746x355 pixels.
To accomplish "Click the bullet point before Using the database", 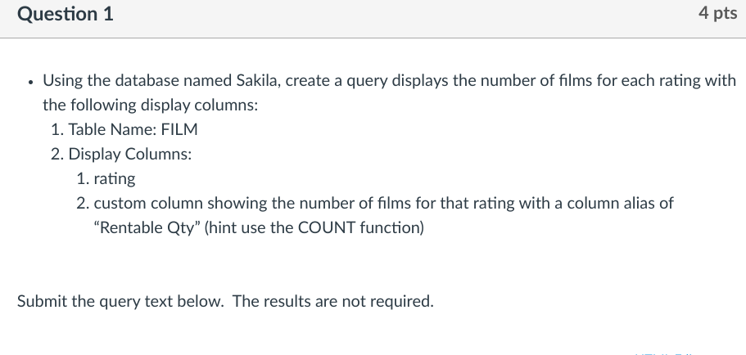I will [30, 83].
